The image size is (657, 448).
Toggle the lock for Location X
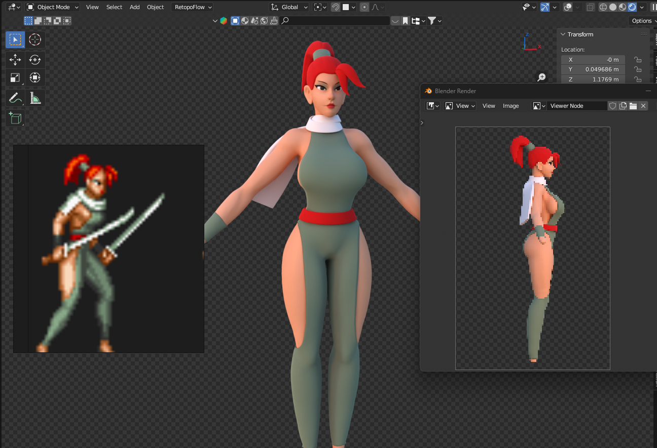638,60
